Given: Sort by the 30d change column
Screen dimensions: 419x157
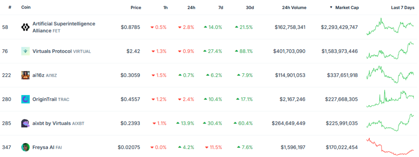Looking at the screenshot, I should (x=250, y=8).
